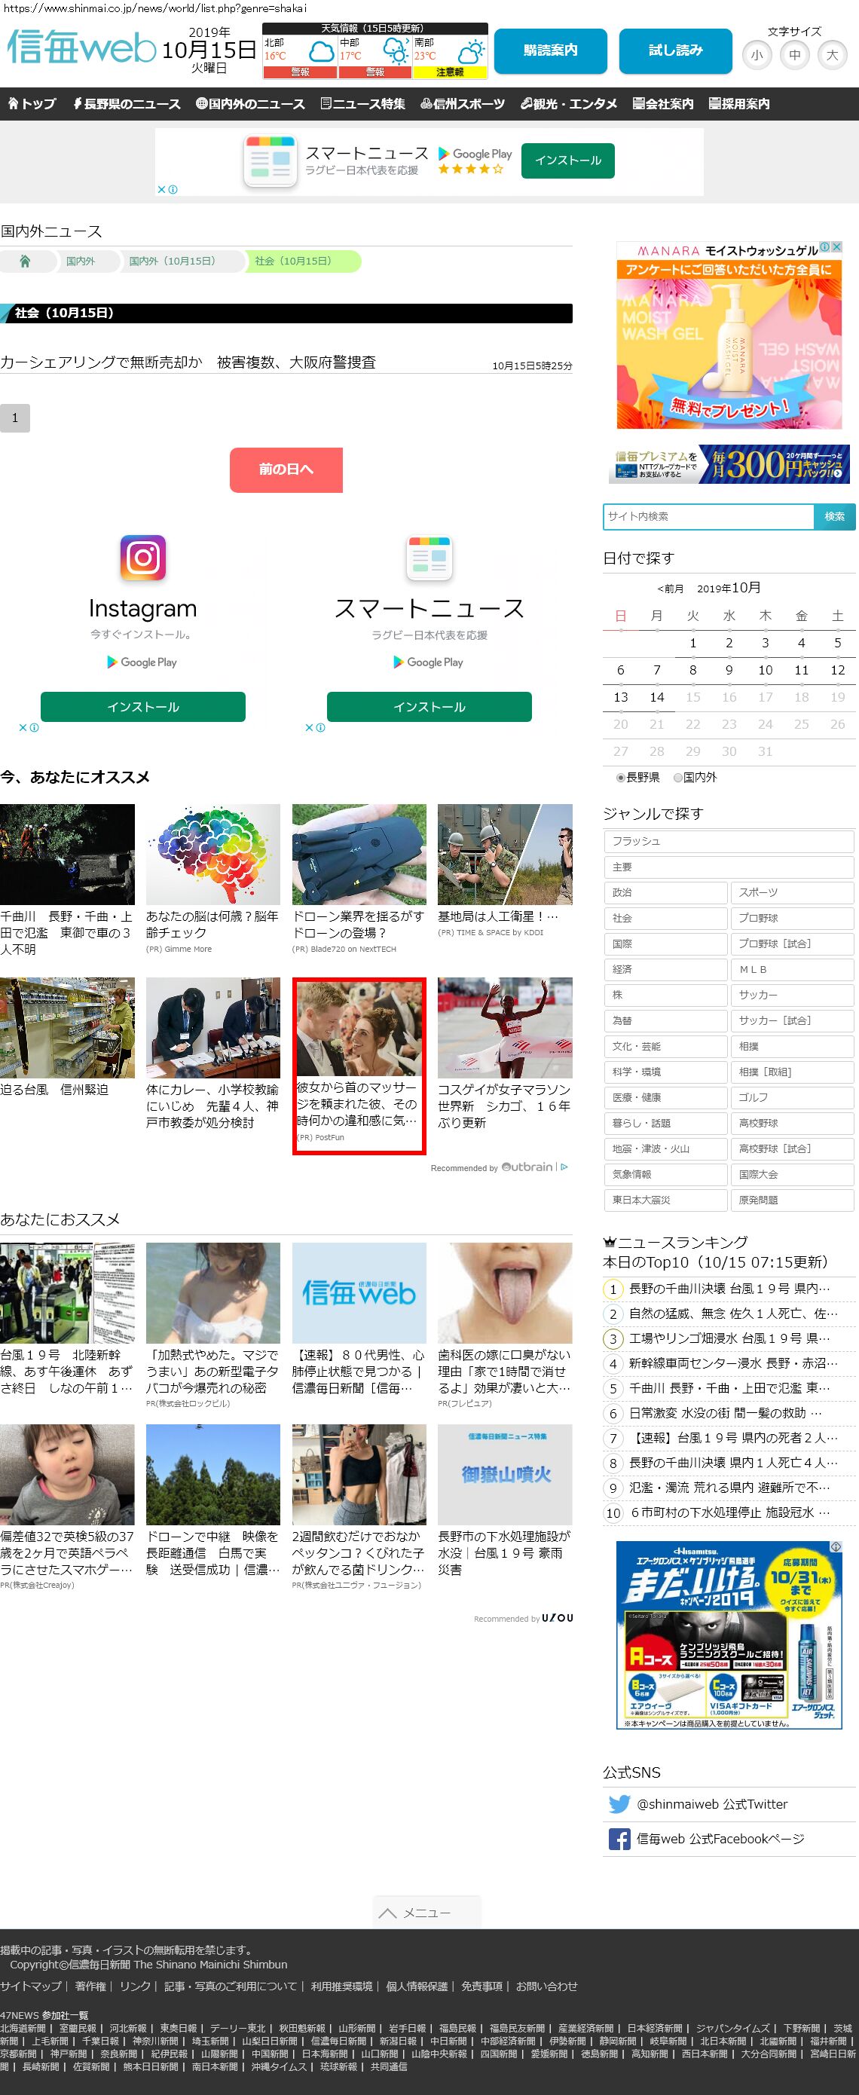This screenshot has height=2095, width=859.
Task: Click the メニュー expander at bottom
Action: tap(426, 1913)
